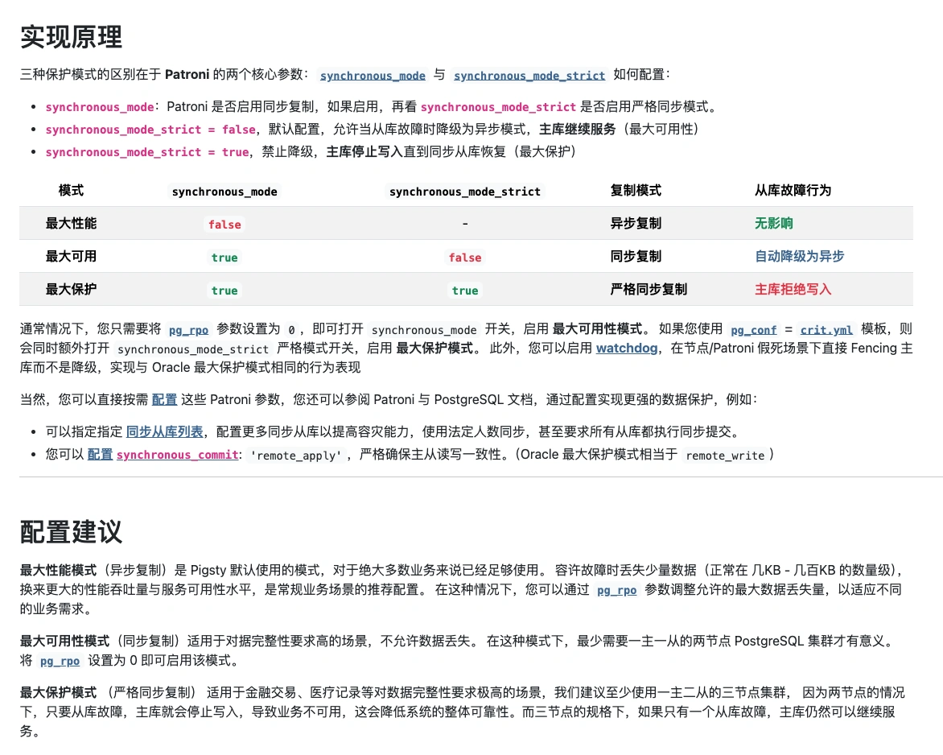
Task: Click the synchronous_mode table column header
Action: [224, 192]
